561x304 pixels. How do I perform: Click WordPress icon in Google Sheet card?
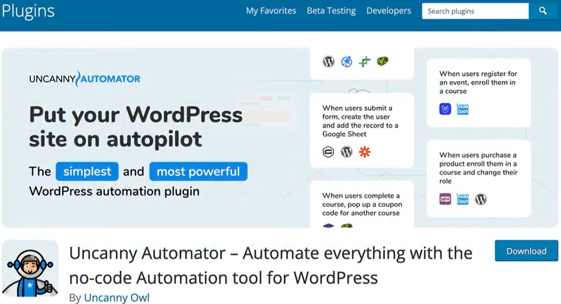coord(347,152)
